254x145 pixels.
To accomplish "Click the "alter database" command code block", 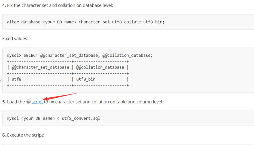I will coord(126,22).
